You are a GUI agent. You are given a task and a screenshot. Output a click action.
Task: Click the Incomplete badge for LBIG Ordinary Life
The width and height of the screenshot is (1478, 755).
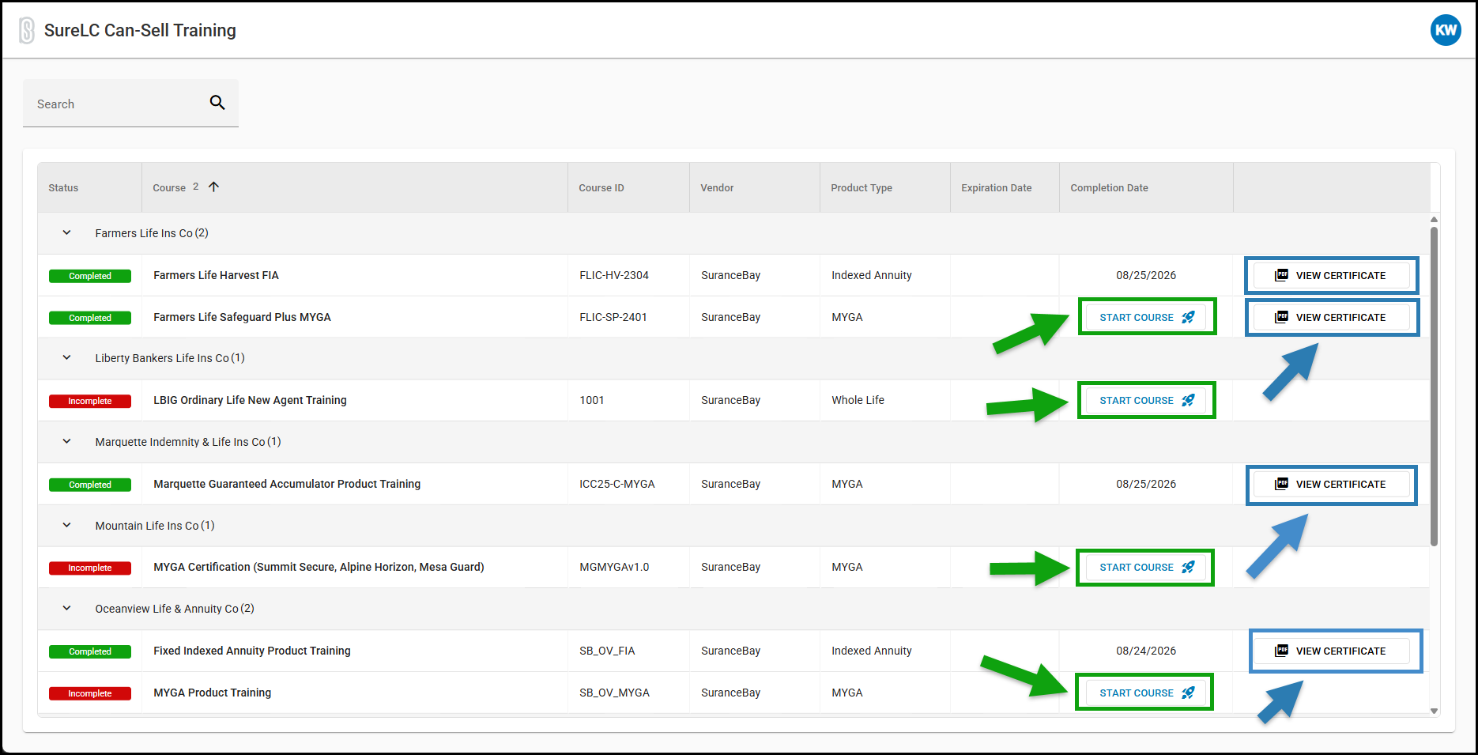[90, 401]
